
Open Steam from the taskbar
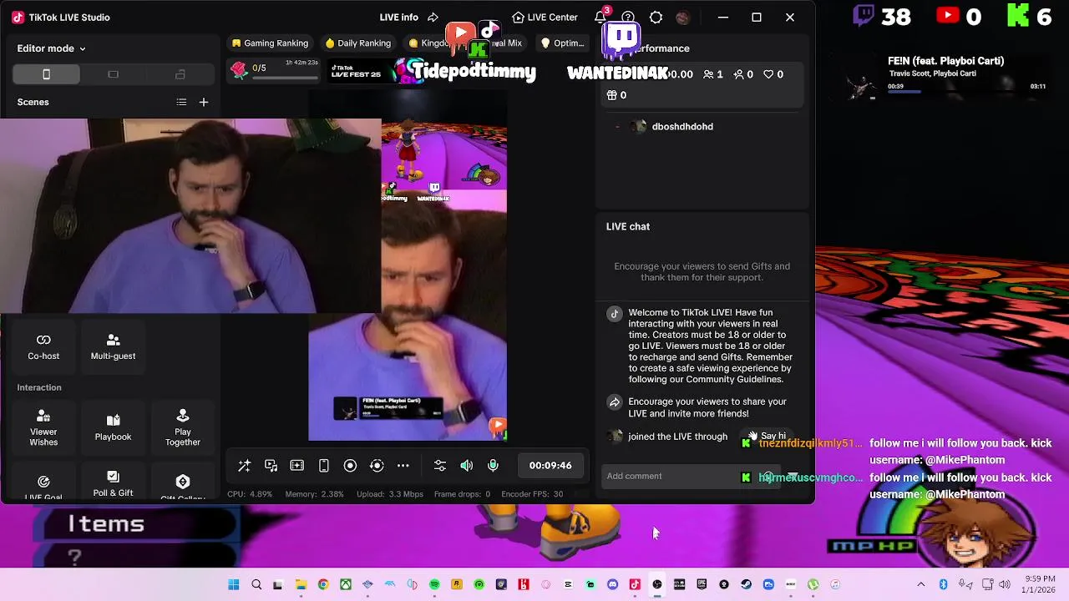coord(746,584)
